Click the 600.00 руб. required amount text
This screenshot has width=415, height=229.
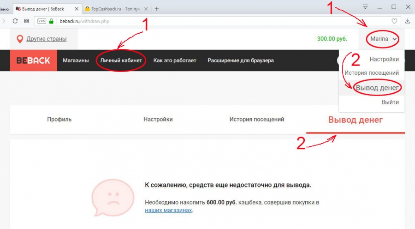point(221,202)
